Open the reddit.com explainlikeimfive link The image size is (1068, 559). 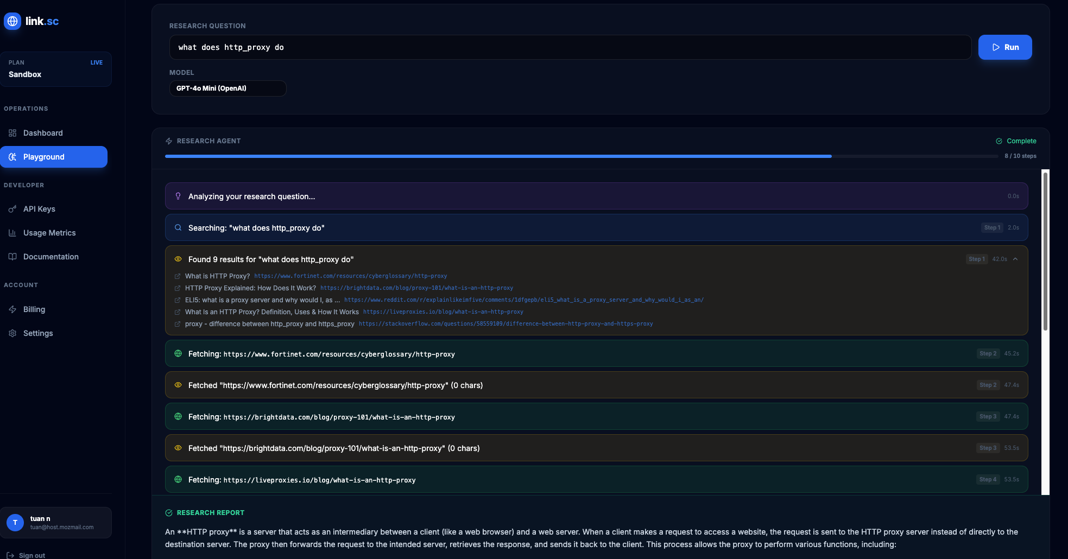pos(524,300)
